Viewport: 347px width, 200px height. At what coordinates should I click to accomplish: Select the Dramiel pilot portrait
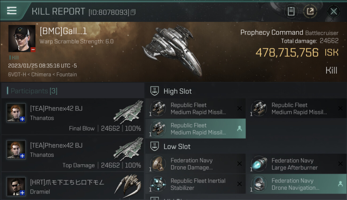click(16, 186)
